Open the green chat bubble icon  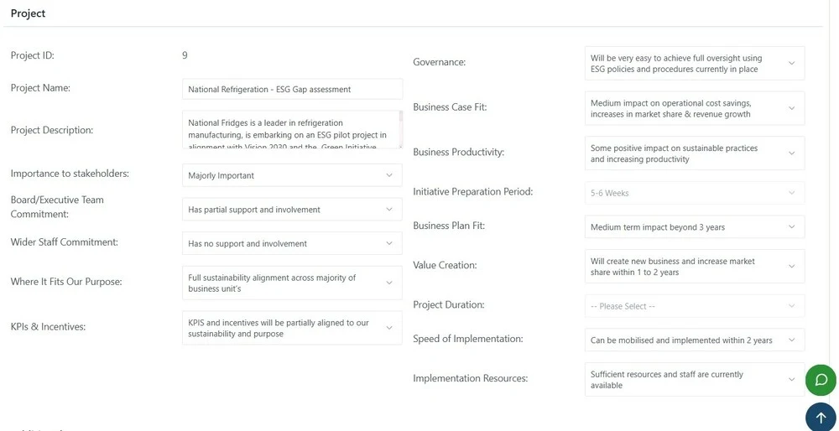(x=821, y=380)
